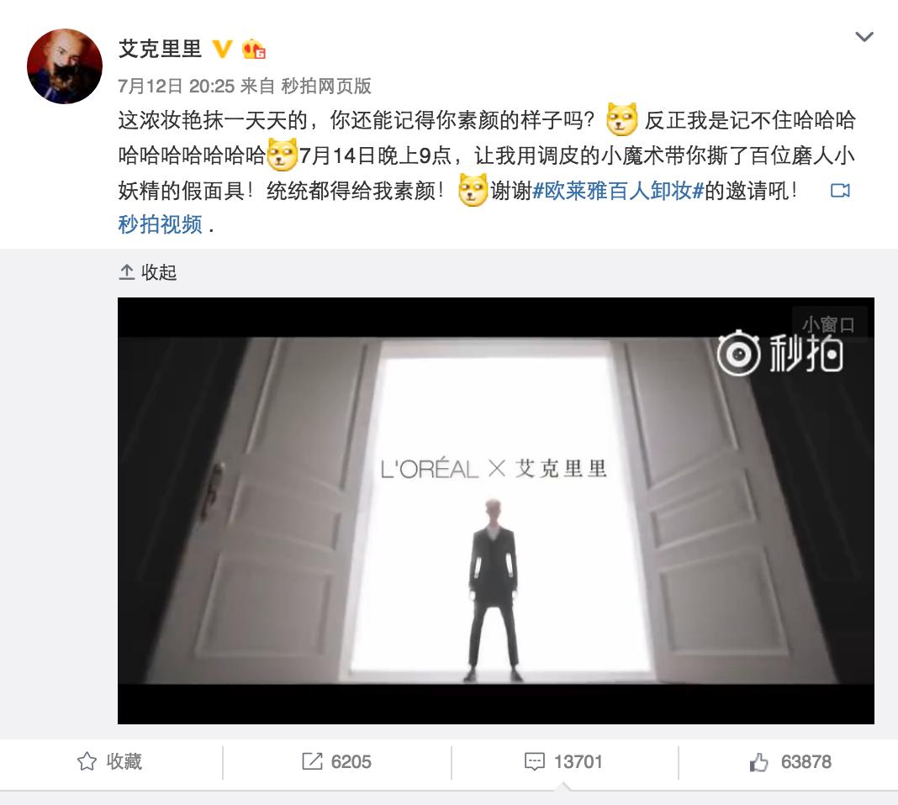
Task: Click the 艾克里里 username link
Action: click(x=160, y=49)
